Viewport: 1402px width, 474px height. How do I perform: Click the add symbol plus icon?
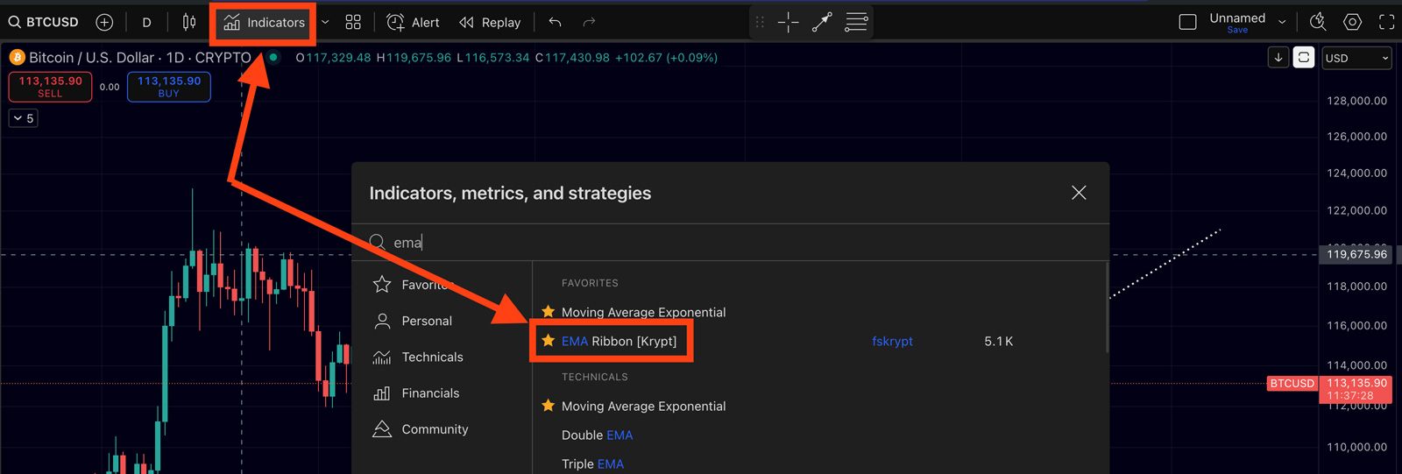point(104,22)
